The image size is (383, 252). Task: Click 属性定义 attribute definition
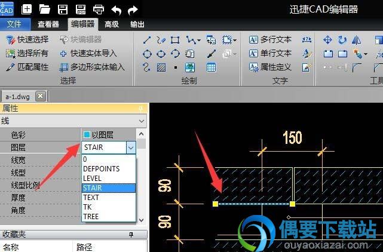(x=270, y=67)
